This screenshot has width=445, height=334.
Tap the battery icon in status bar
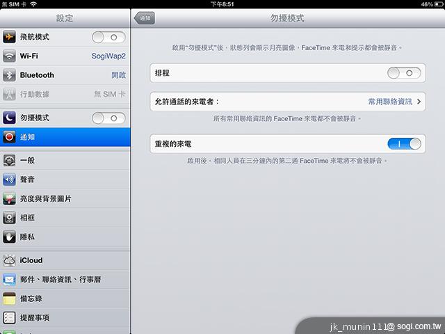click(x=439, y=4)
